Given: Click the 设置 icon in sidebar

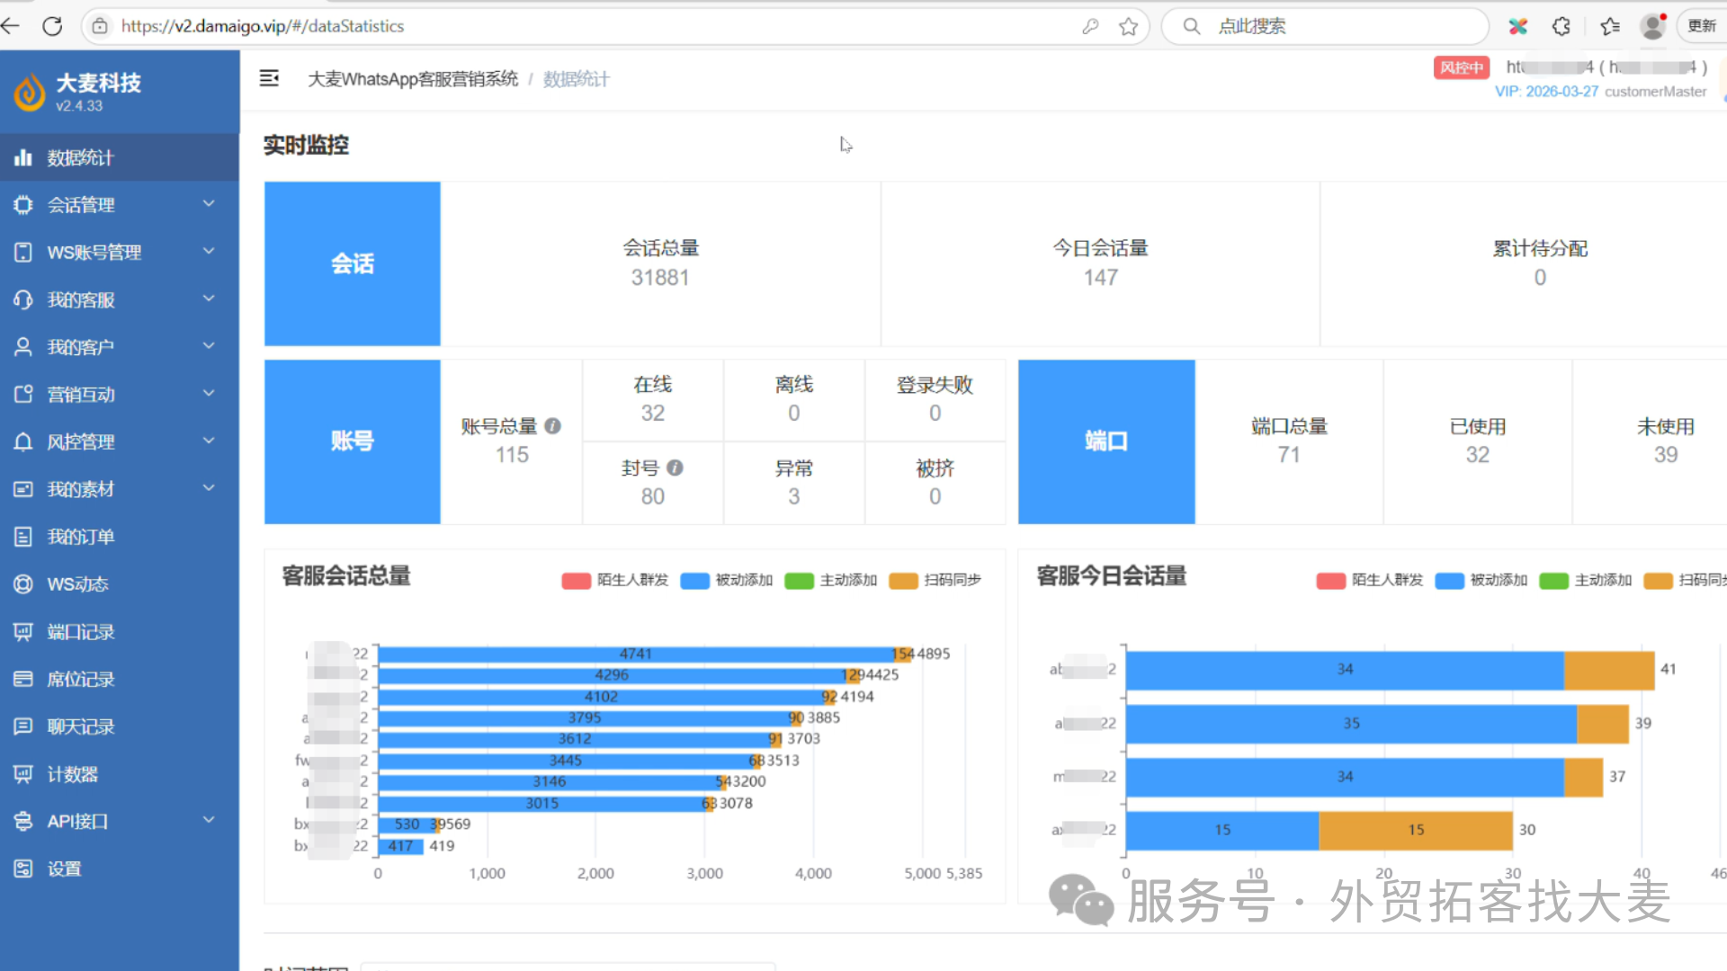Looking at the screenshot, I should tap(23, 869).
